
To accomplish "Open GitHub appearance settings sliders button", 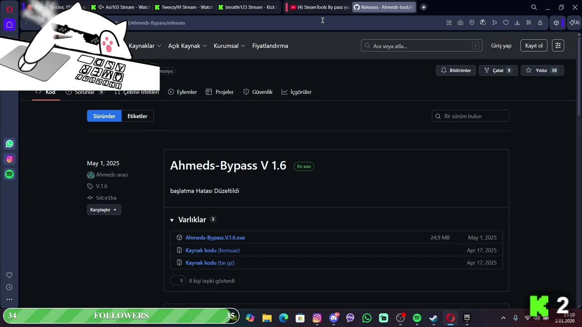I will click(x=558, y=45).
